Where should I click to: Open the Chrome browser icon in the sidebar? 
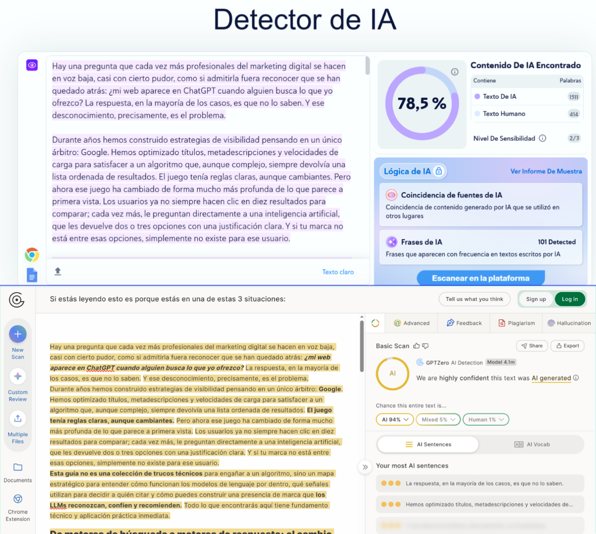32,255
